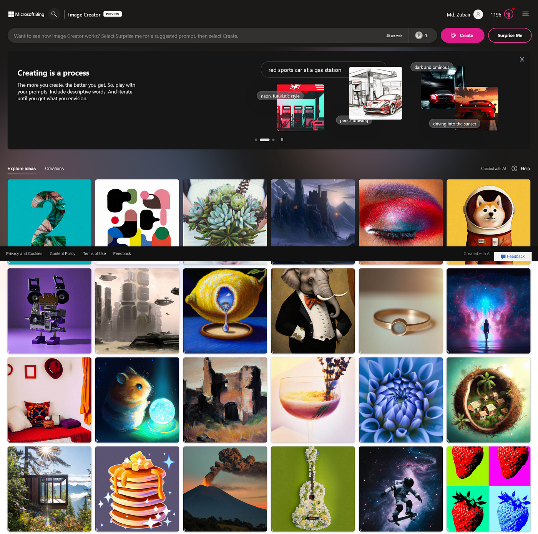Open the Privacy and Cookies link
Screen dimensions: 538x534
coord(24,253)
